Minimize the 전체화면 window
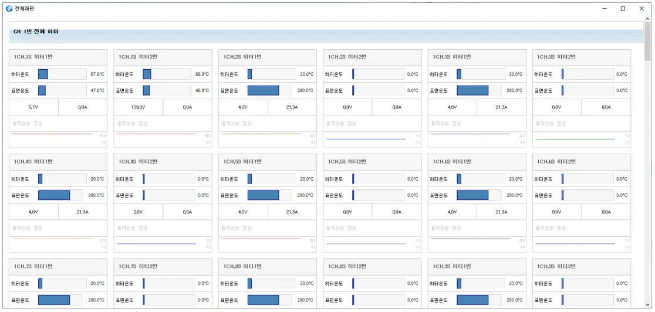The height and width of the screenshot is (312, 655). 604,8
